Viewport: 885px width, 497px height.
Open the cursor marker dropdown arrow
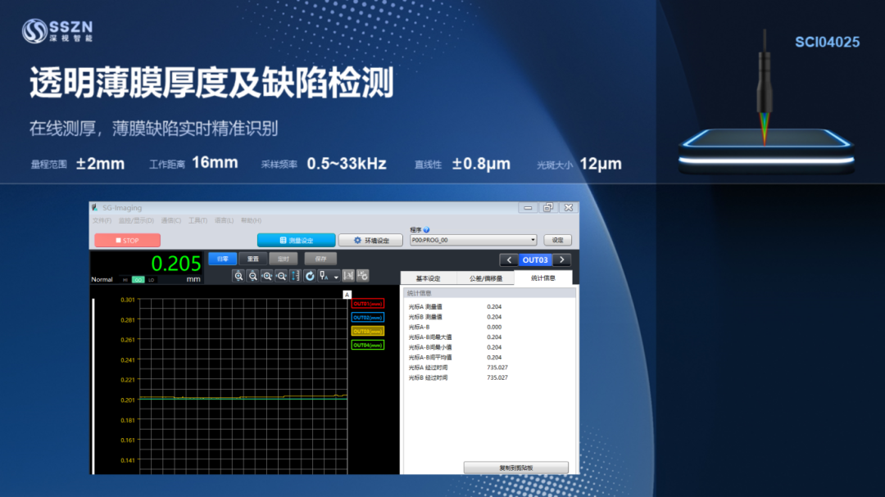336,277
